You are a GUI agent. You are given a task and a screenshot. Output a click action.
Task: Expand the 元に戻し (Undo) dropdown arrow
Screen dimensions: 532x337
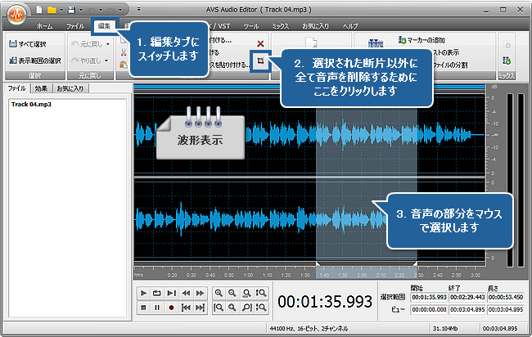(x=109, y=43)
